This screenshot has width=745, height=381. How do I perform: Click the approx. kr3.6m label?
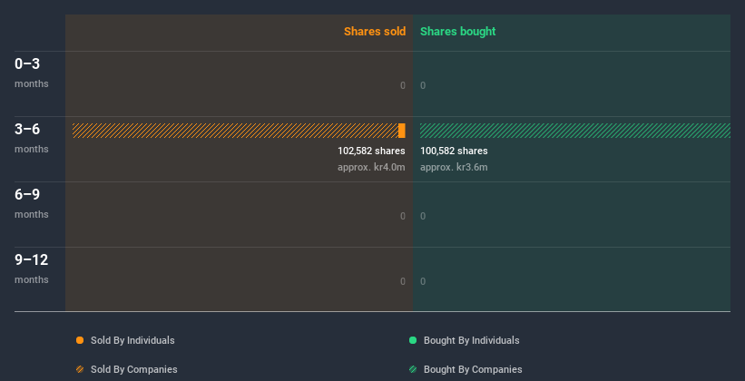click(454, 167)
